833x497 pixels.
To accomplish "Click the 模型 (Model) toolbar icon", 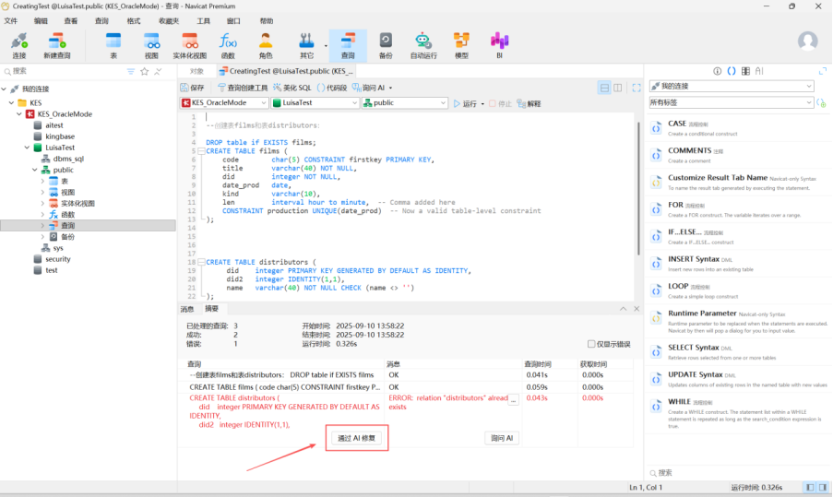I will click(x=461, y=44).
